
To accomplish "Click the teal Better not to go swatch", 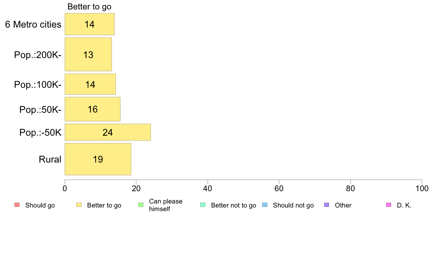I will tap(203, 205).
